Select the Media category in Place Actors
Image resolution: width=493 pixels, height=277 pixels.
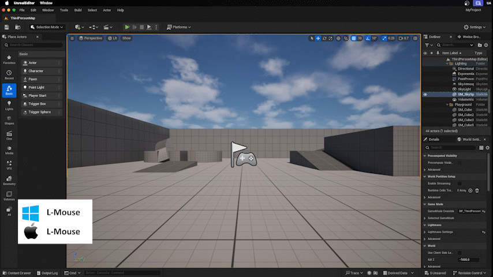point(9,150)
